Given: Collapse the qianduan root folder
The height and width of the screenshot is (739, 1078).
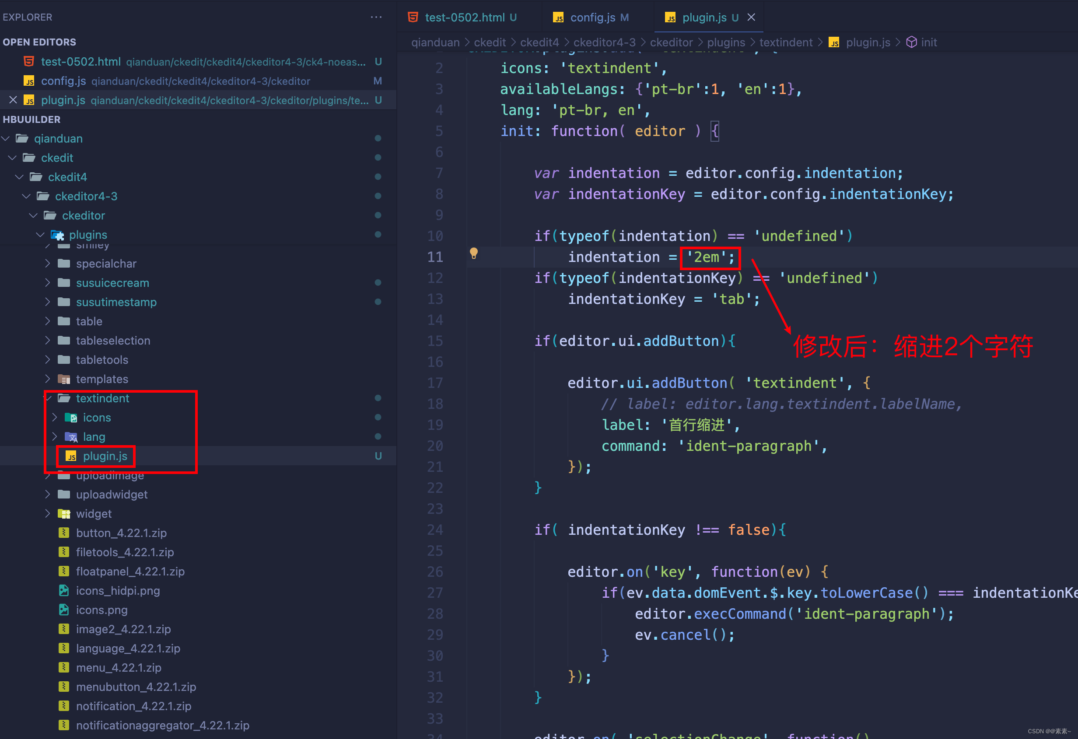Looking at the screenshot, I should coord(6,139).
